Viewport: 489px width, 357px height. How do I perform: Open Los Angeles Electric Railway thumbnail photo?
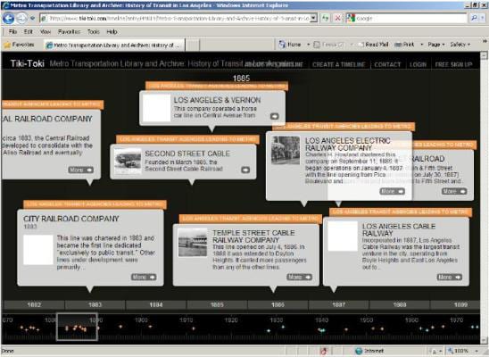coord(286,150)
